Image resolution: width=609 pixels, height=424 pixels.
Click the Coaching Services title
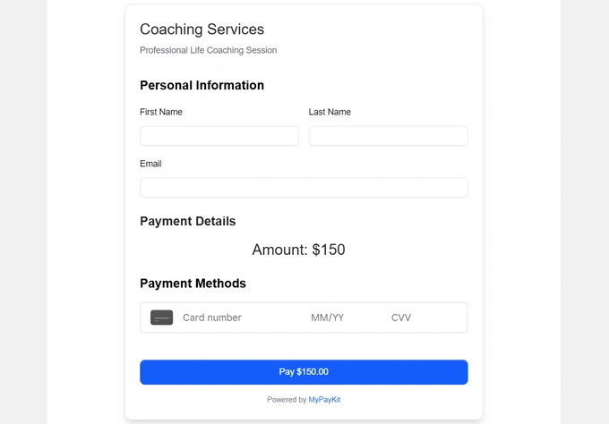(x=202, y=30)
